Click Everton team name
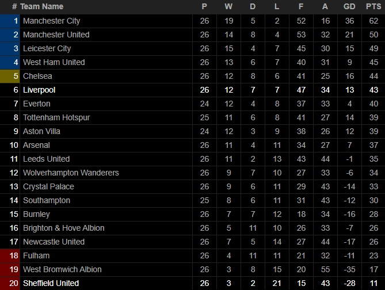Screen dimensions: 385x290 pyautogui.click(x=37, y=104)
